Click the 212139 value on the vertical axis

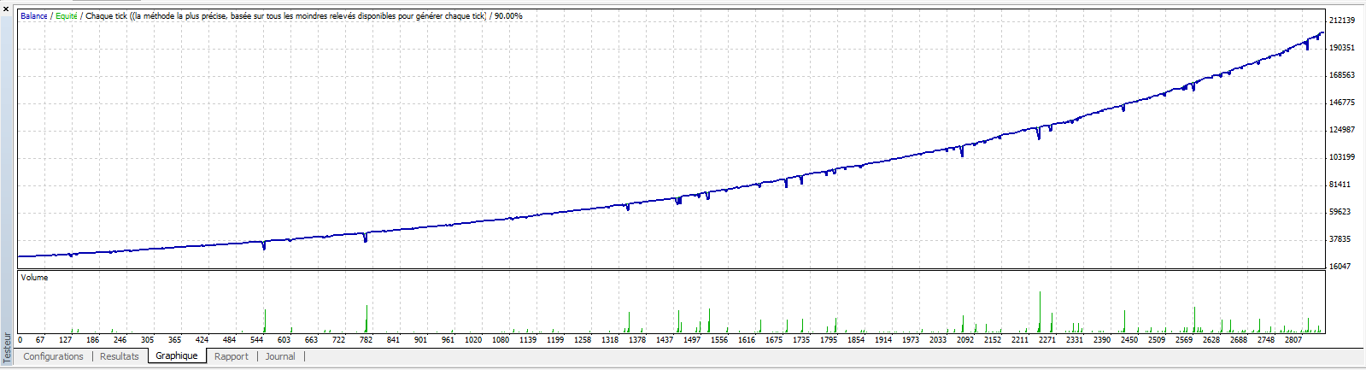pyautogui.click(x=1342, y=21)
